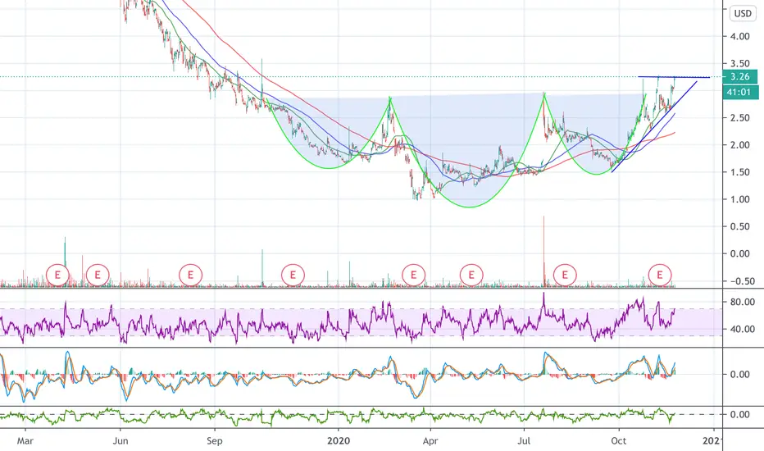Click the 1.00 price axis label
This screenshot has height=451, width=764.
(x=740, y=199)
